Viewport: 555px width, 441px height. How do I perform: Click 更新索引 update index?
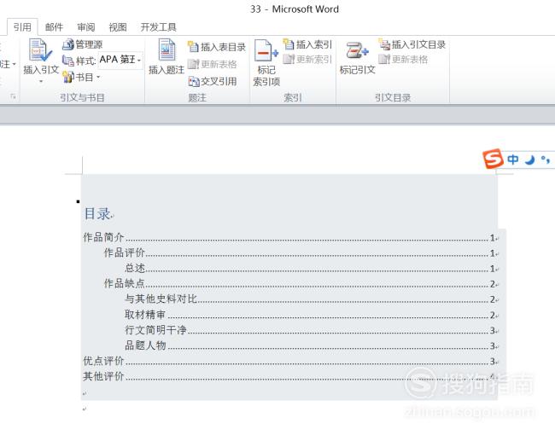point(307,59)
